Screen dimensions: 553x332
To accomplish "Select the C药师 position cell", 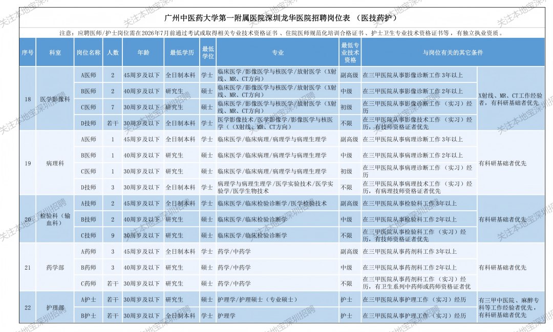I will coord(89,283).
